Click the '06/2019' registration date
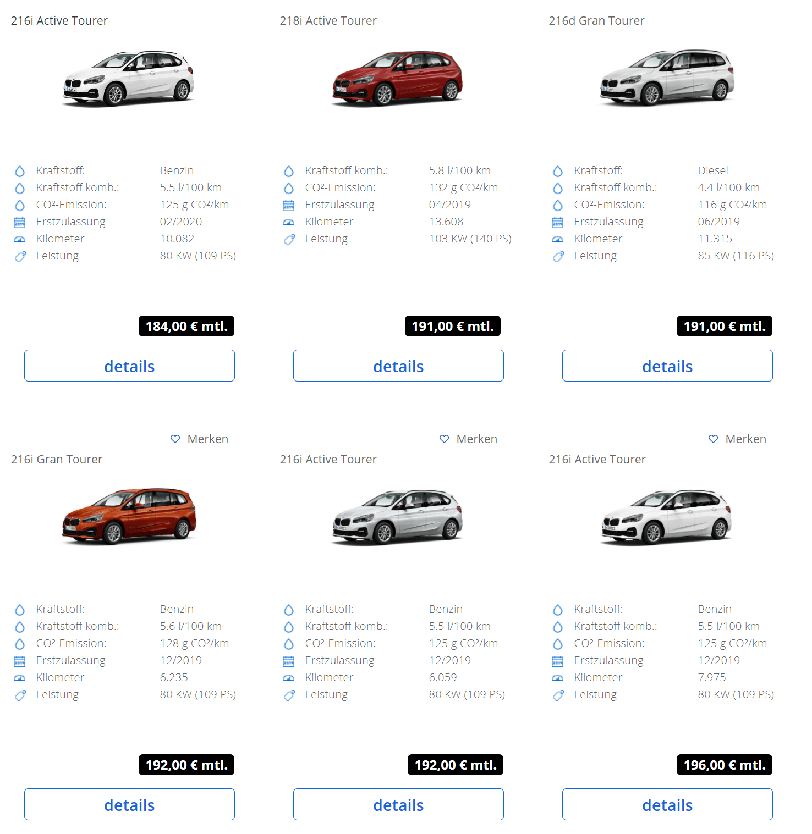 click(719, 222)
